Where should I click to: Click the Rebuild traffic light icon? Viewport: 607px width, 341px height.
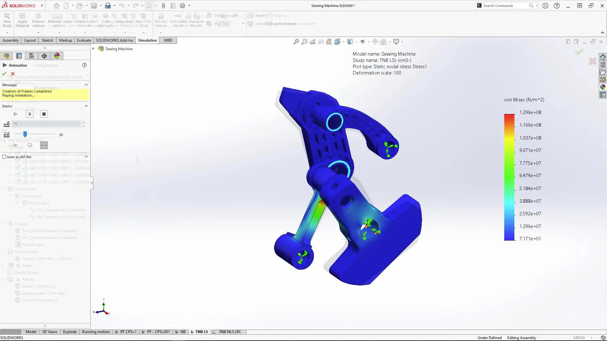[x=163, y=6]
